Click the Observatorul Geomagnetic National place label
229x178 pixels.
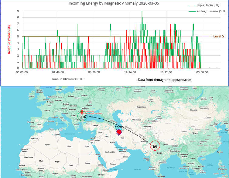click(x=93, y=113)
